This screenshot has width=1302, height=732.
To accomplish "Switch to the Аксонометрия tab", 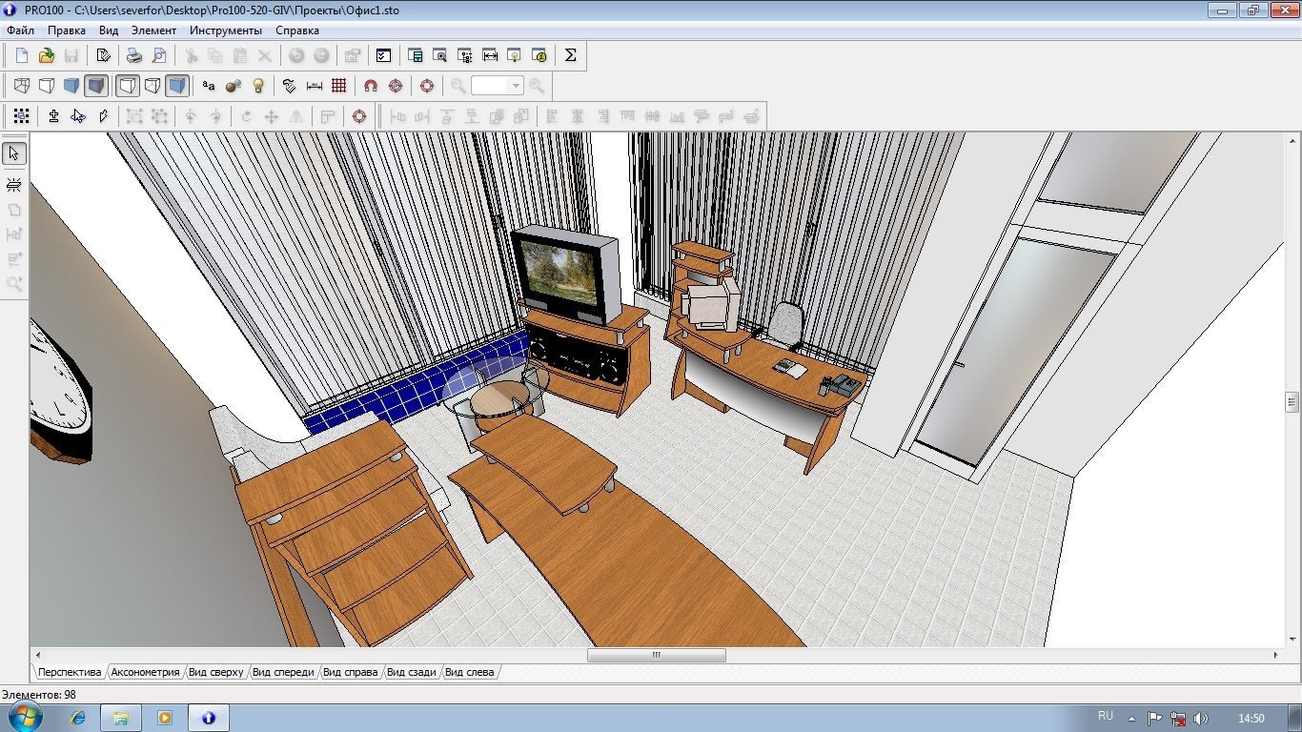I will pos(145,672).
